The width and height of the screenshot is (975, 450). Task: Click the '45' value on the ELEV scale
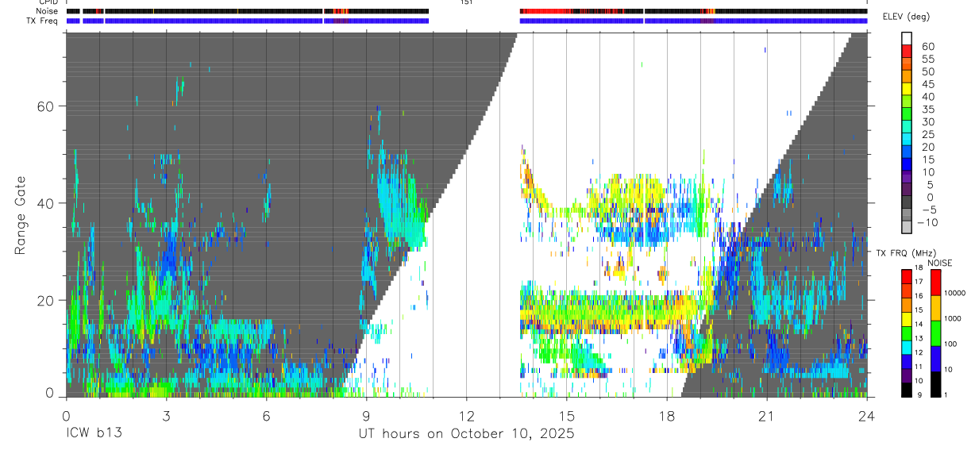pos(927,84)
